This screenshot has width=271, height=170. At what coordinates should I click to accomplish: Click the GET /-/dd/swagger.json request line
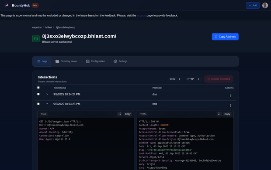60,122
